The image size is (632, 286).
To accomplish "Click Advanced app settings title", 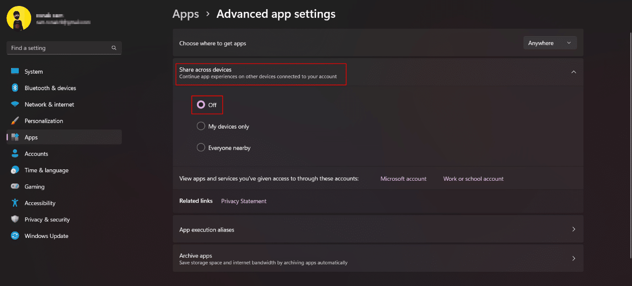I will [x=276, y=14].
